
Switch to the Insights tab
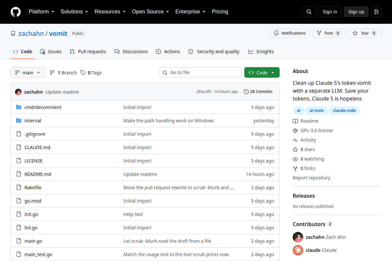point(261,52)
